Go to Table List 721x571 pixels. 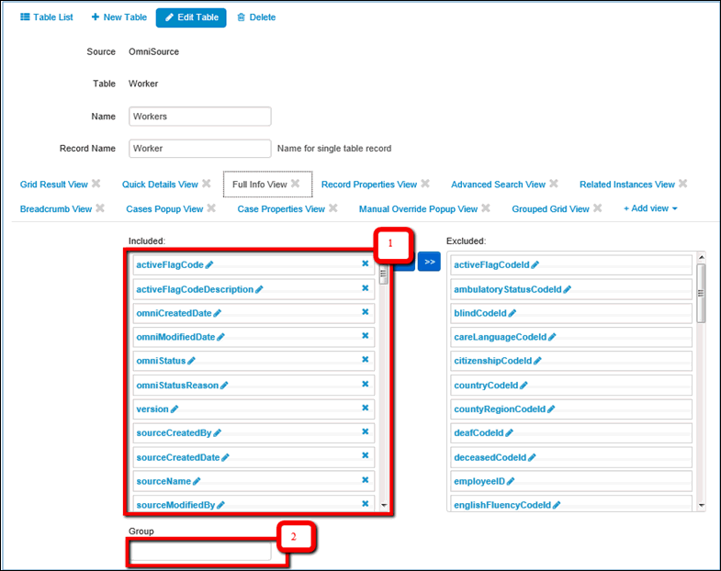47,17
